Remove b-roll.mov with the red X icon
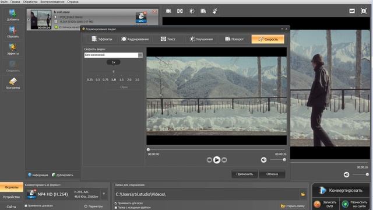Screen dimensions: 373x210 [154, 12]
